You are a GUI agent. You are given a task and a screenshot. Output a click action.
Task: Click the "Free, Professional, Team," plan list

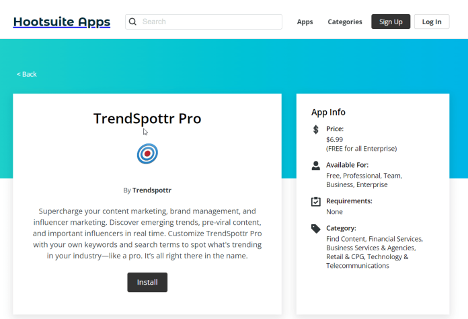point(364,176)
